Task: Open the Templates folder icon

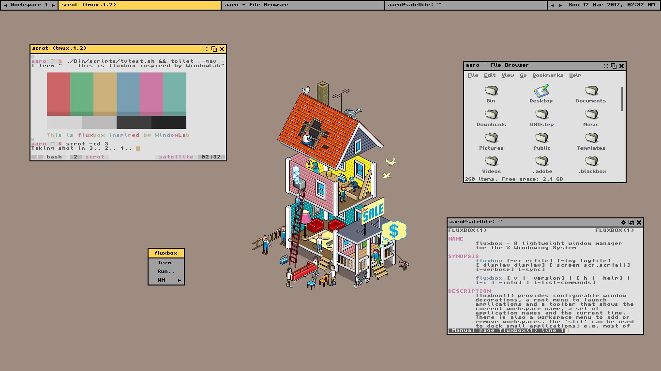Action: (591, 138)
